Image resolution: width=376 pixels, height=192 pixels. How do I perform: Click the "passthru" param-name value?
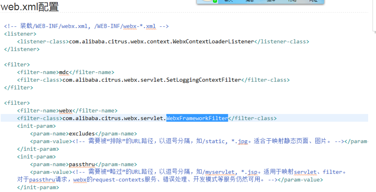tap(82, 164)
